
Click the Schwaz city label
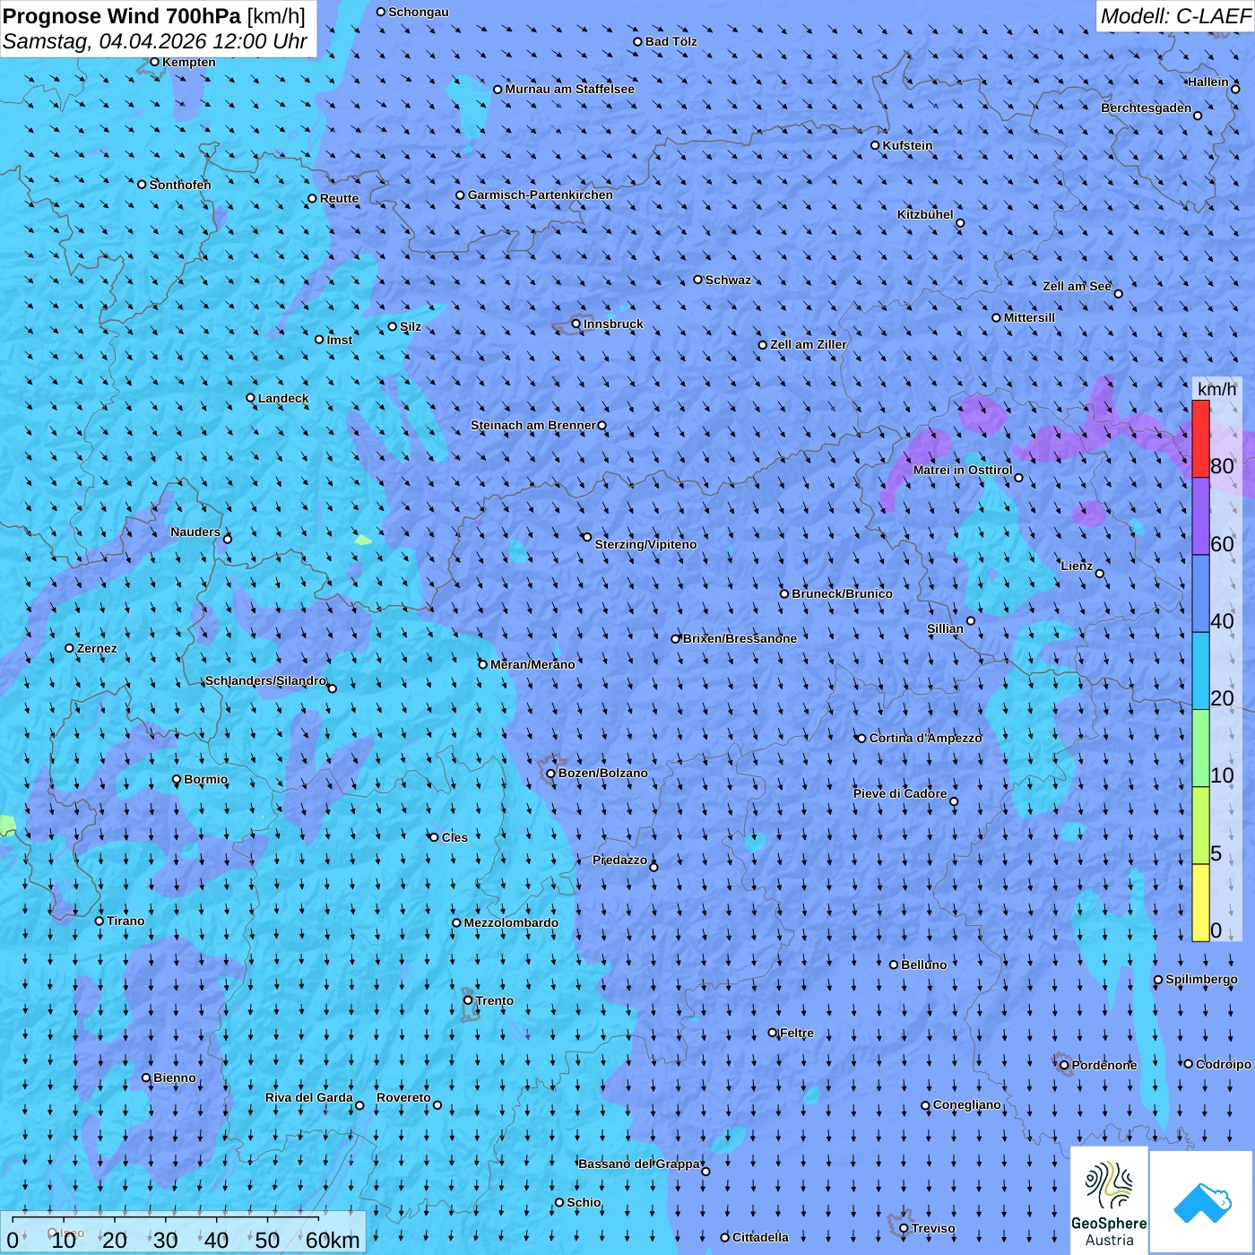pos(728,280)
